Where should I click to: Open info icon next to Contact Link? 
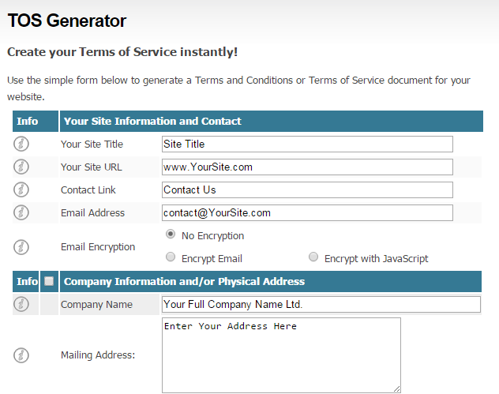pyautogui.click(x=21, y=189)
